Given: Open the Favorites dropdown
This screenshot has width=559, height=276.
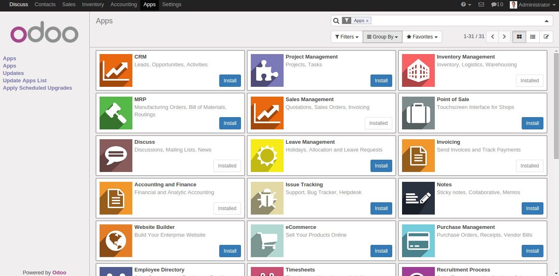Looking at the screenshot, I should [422, 37].
